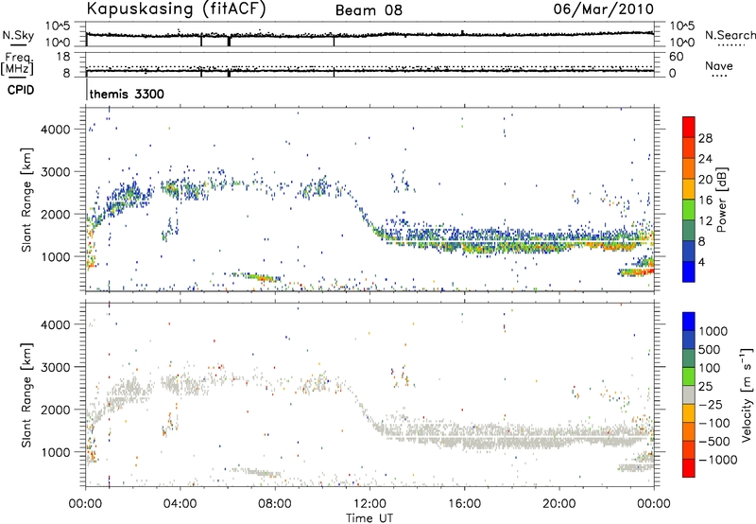Click the '-100' tick on Velocity colorbar

tap(714, 423)
